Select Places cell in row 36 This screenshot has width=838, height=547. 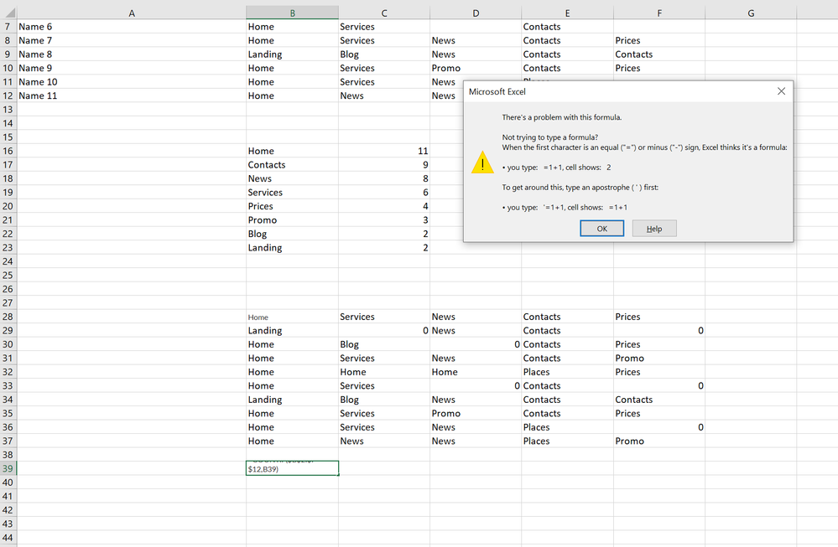567,427
